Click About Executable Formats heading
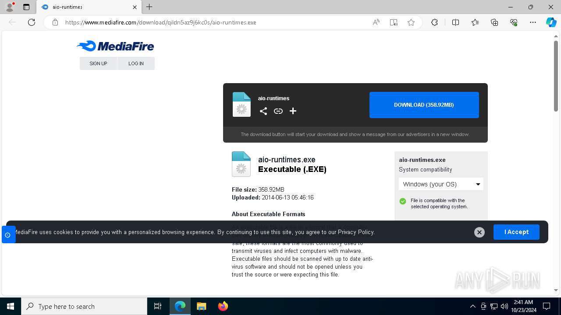 [268, 214]
